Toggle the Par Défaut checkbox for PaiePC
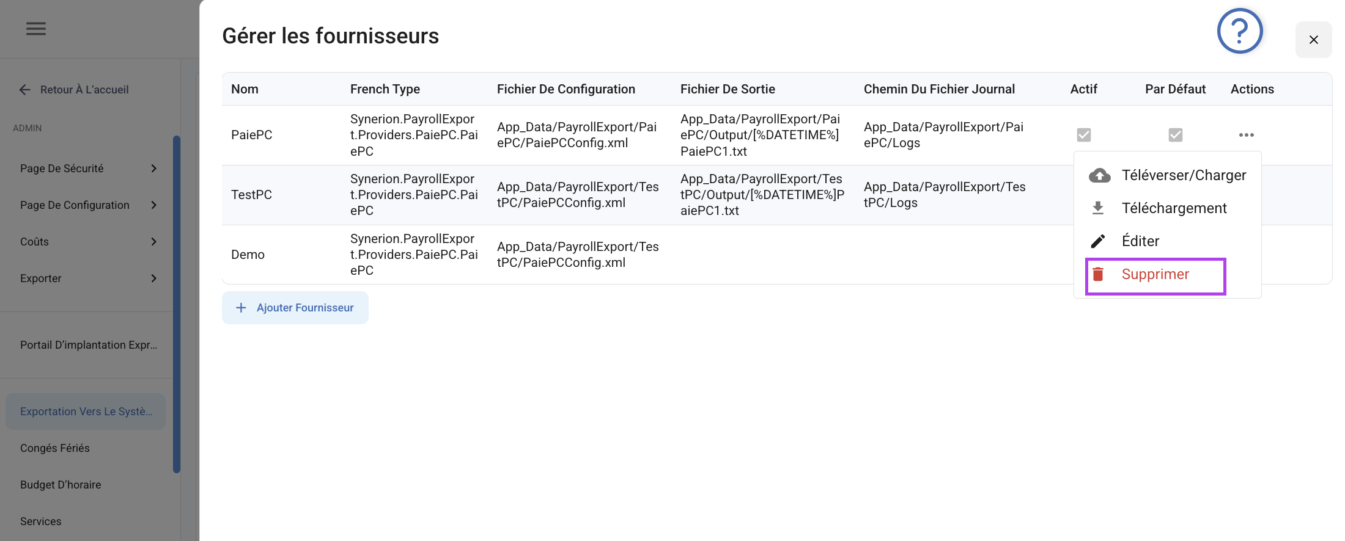 [1176, 135]
